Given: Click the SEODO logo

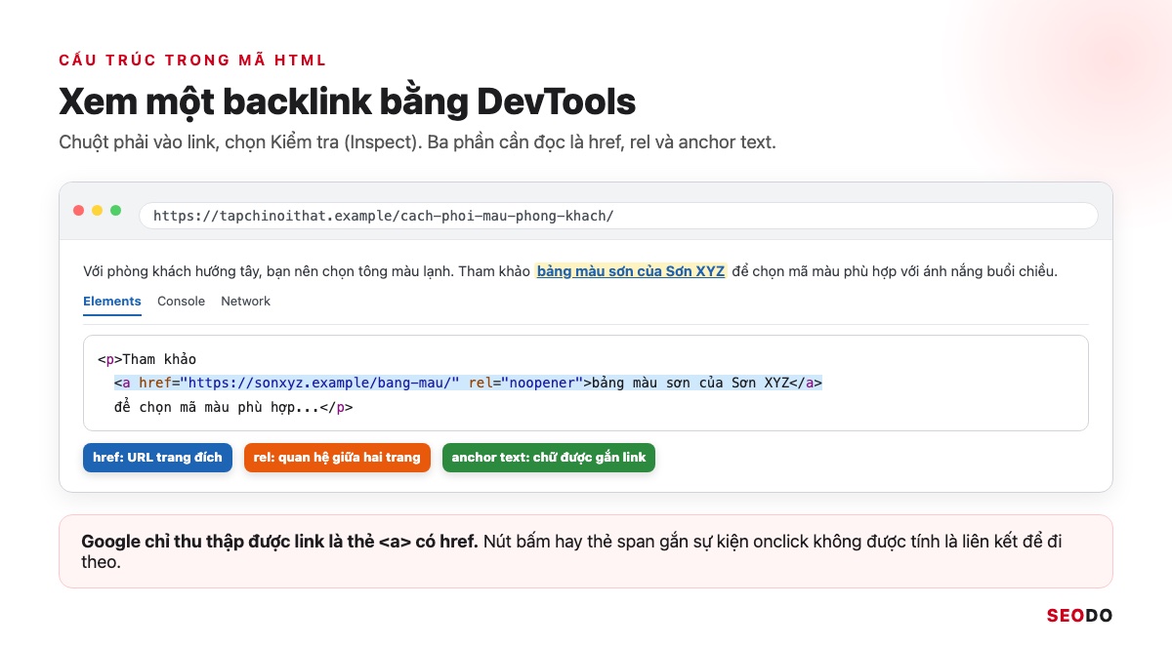Looking at the screenshot, I should (1079, 616).
